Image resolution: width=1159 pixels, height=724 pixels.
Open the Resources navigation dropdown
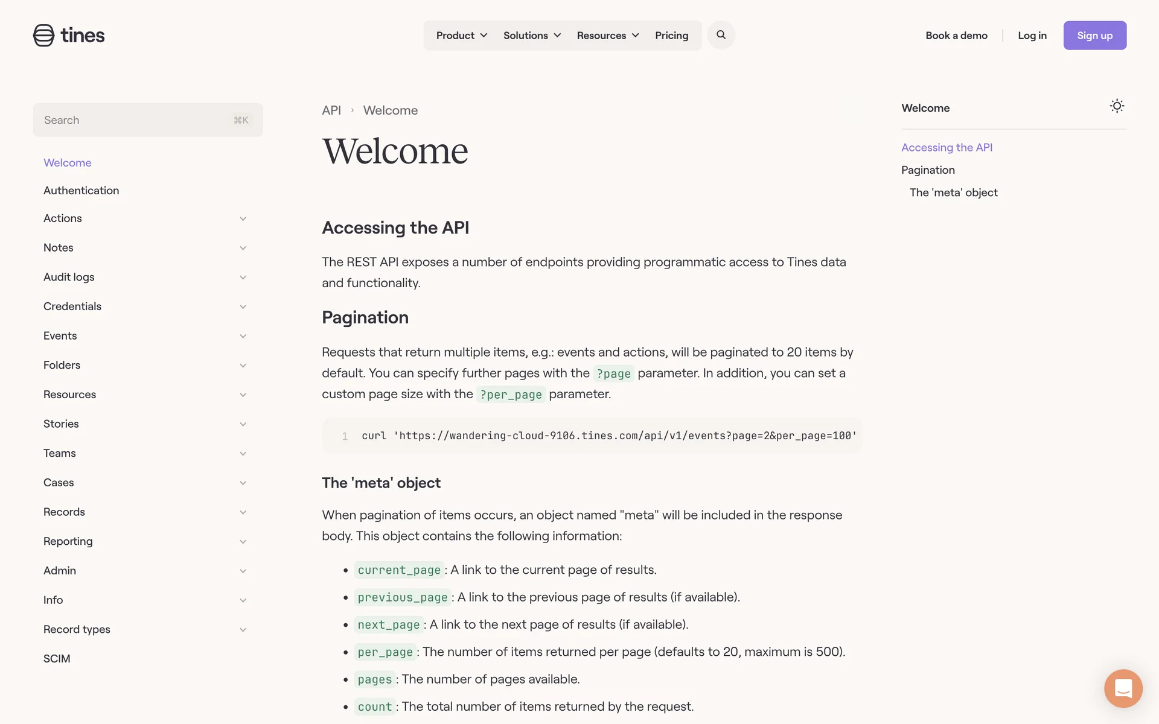coord(607,36)
